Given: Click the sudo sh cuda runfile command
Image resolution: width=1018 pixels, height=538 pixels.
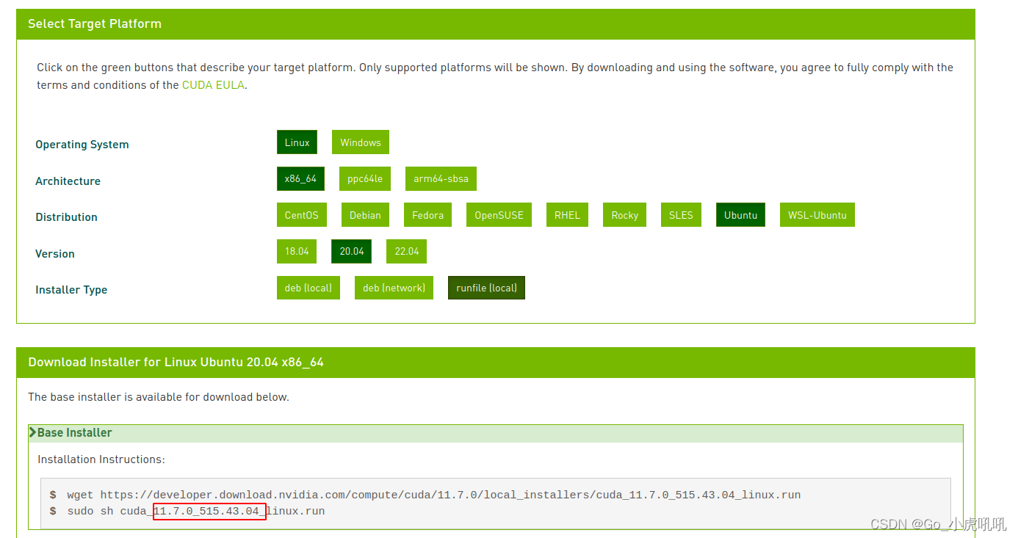Looking at the screenshot, I should point(195,511).
